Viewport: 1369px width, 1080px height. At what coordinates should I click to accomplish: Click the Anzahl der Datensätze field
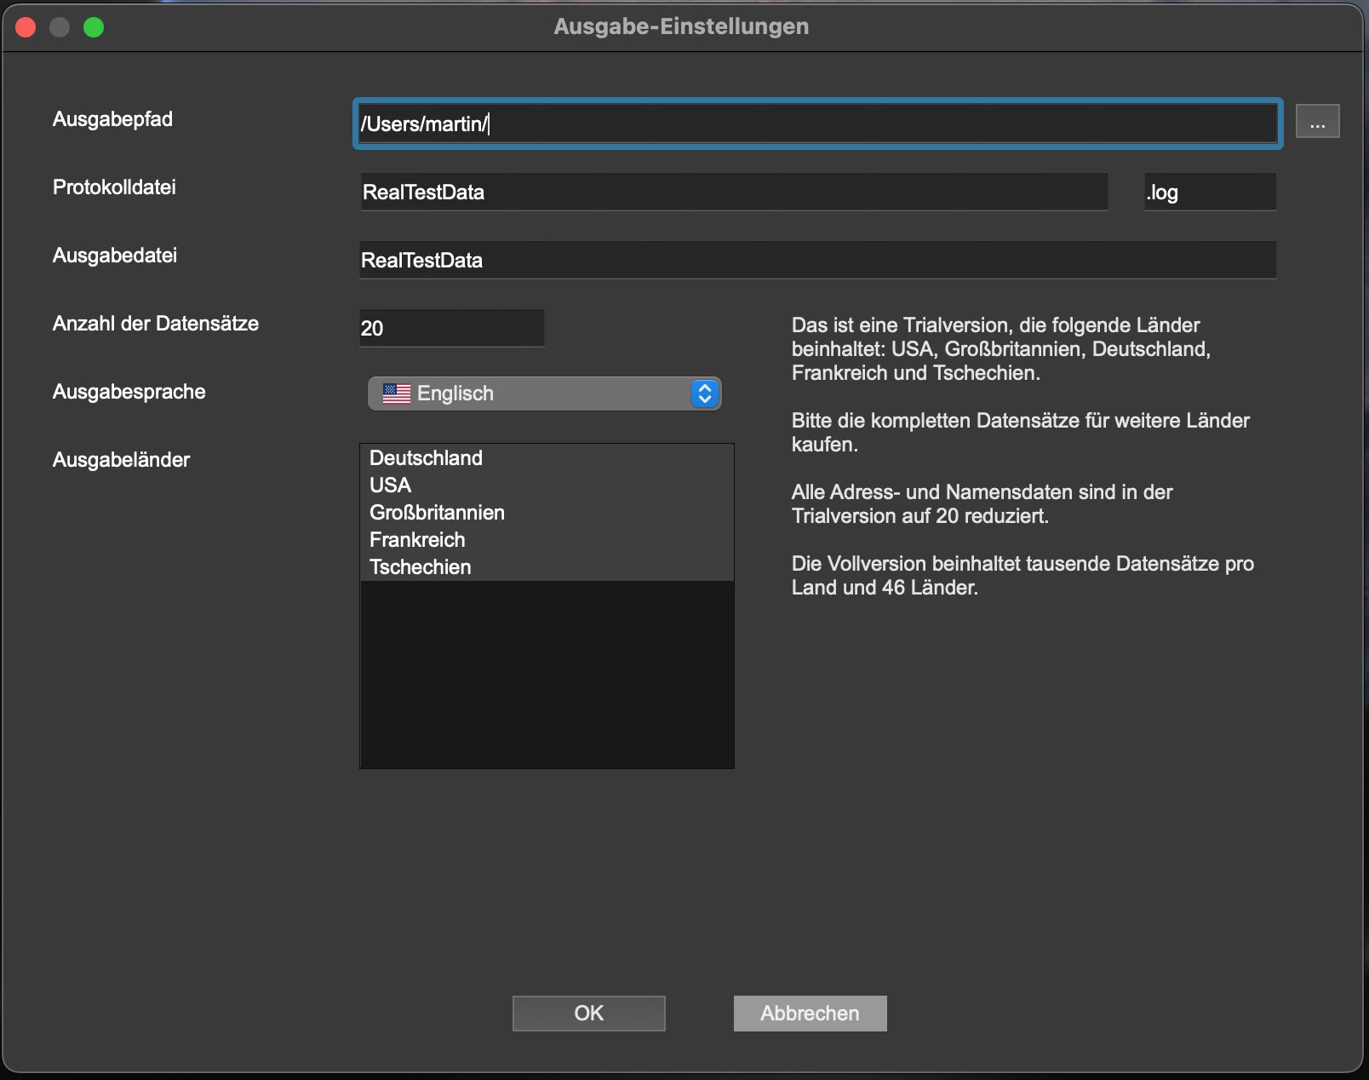pyautogui.click(x=451, y=328)
